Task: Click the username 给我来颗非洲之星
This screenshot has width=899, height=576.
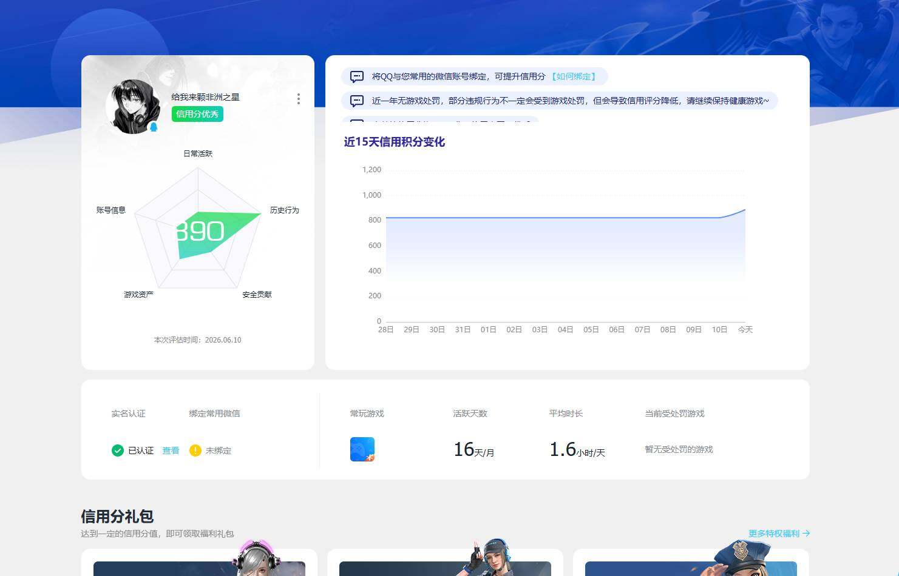Action: click(205, 97)
